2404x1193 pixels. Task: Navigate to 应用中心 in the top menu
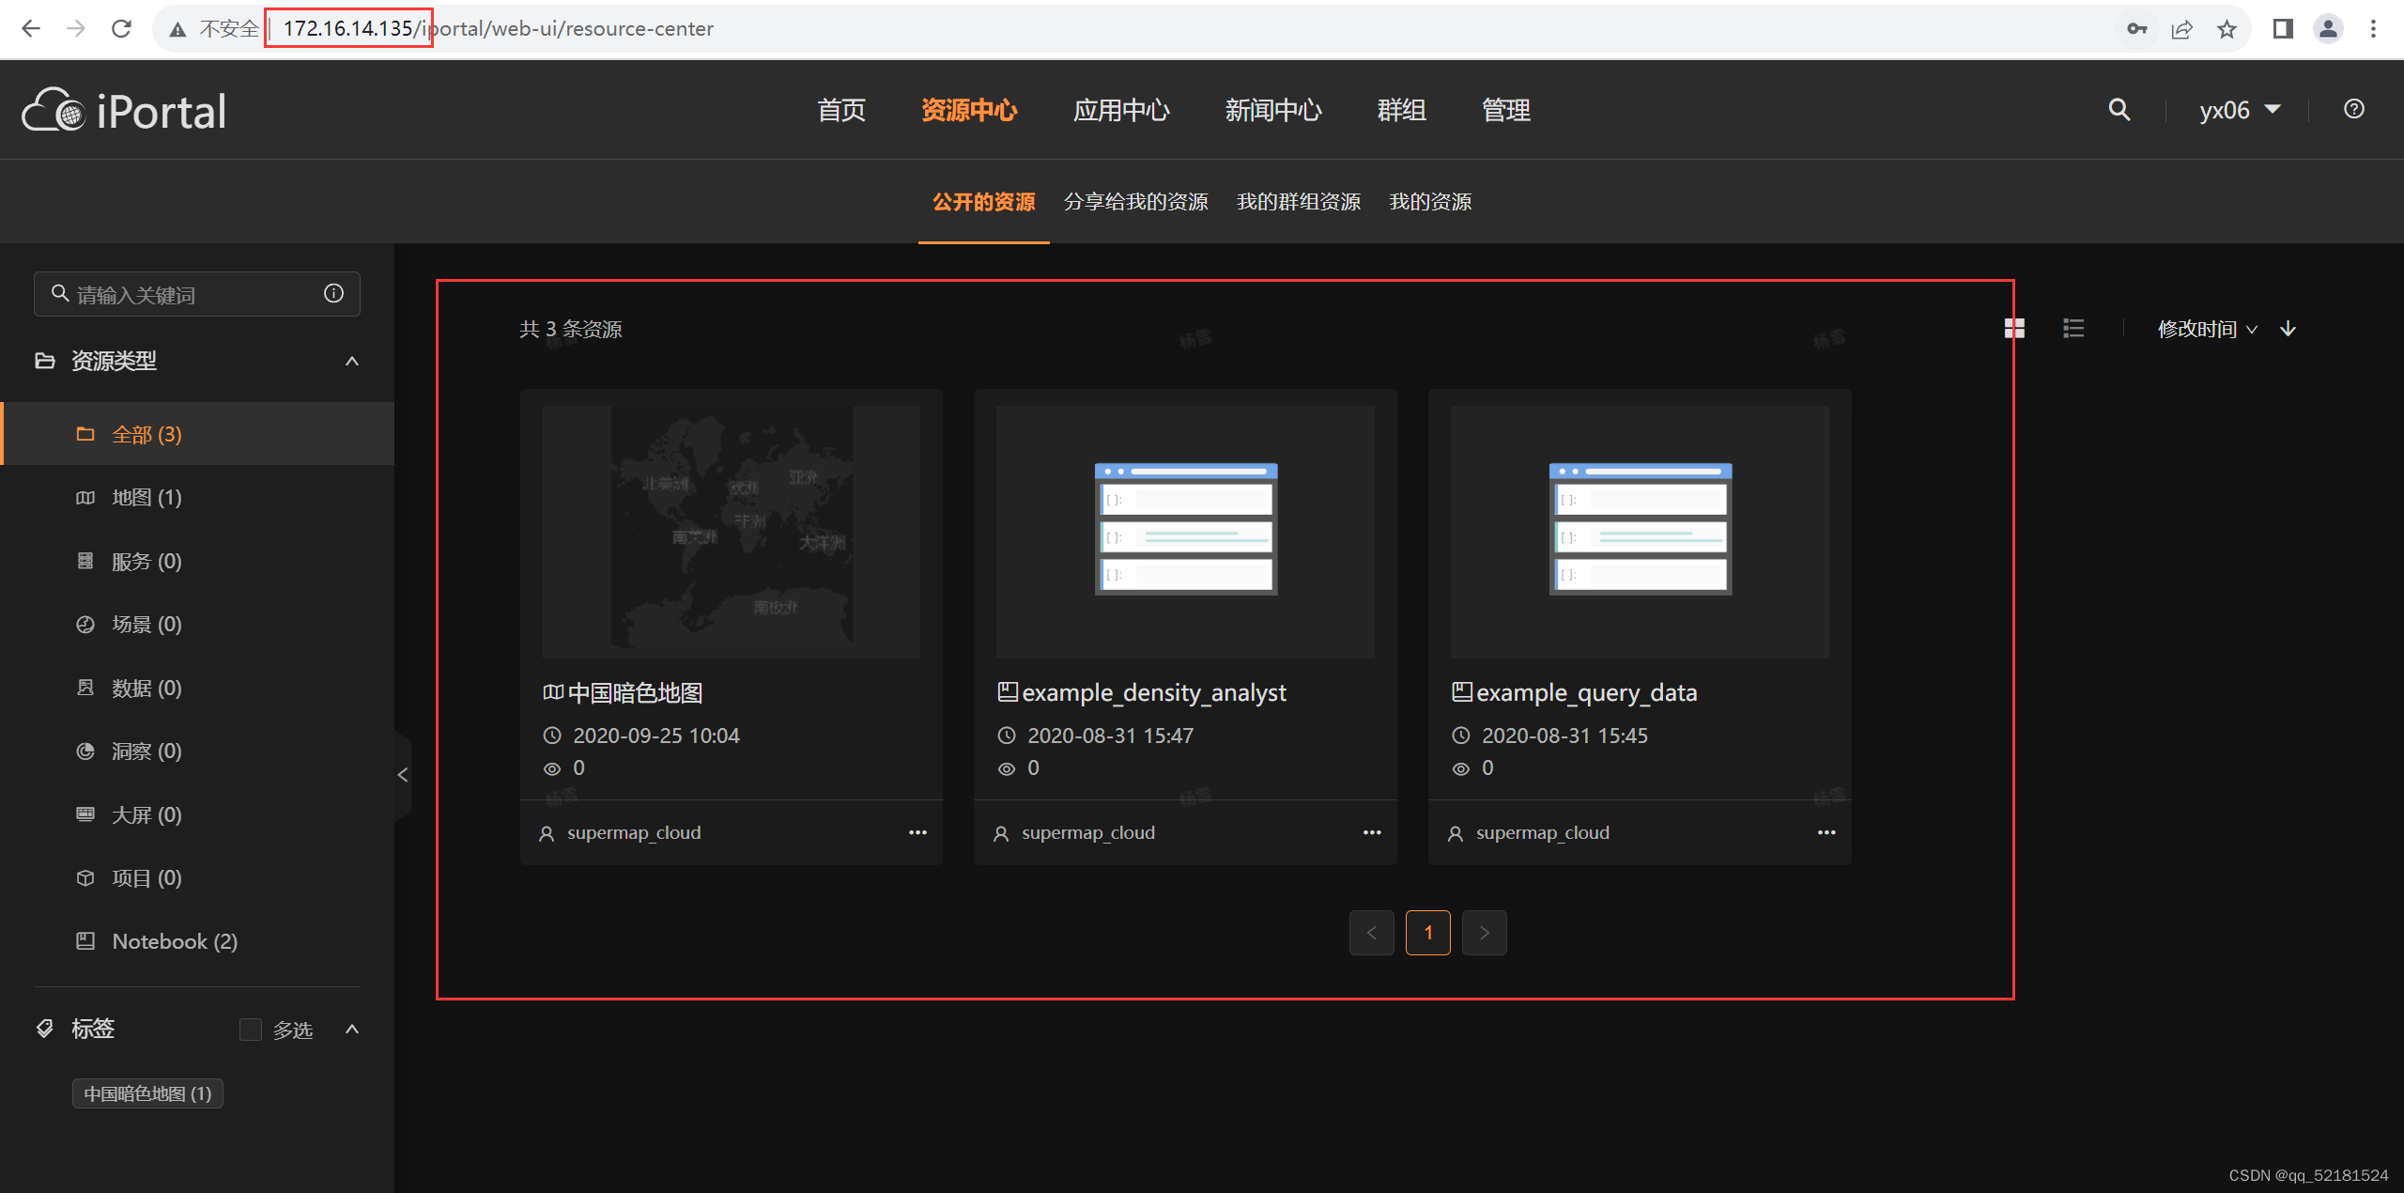(1121, 110)
